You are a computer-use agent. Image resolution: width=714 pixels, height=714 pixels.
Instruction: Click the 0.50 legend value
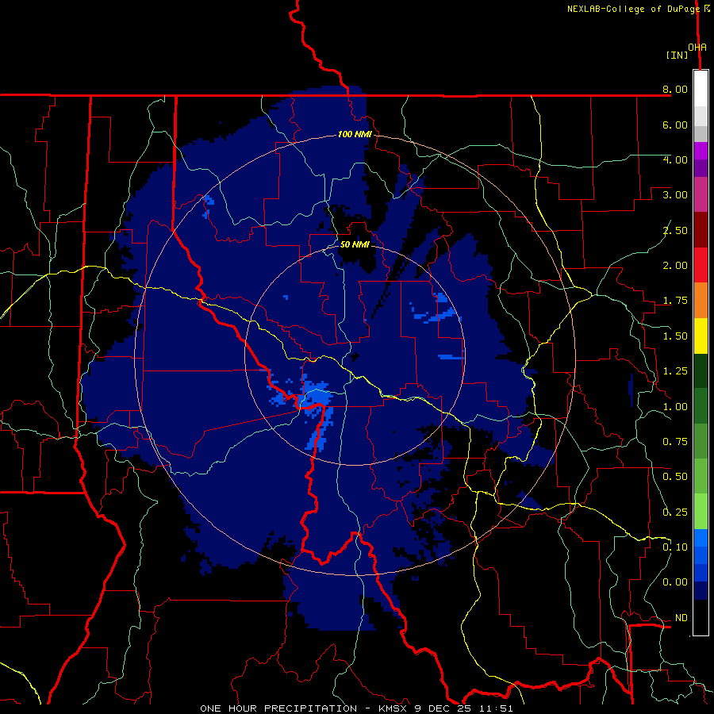click(675, 477)
